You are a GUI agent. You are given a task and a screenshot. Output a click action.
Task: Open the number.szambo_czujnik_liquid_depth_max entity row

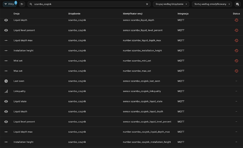146,132
